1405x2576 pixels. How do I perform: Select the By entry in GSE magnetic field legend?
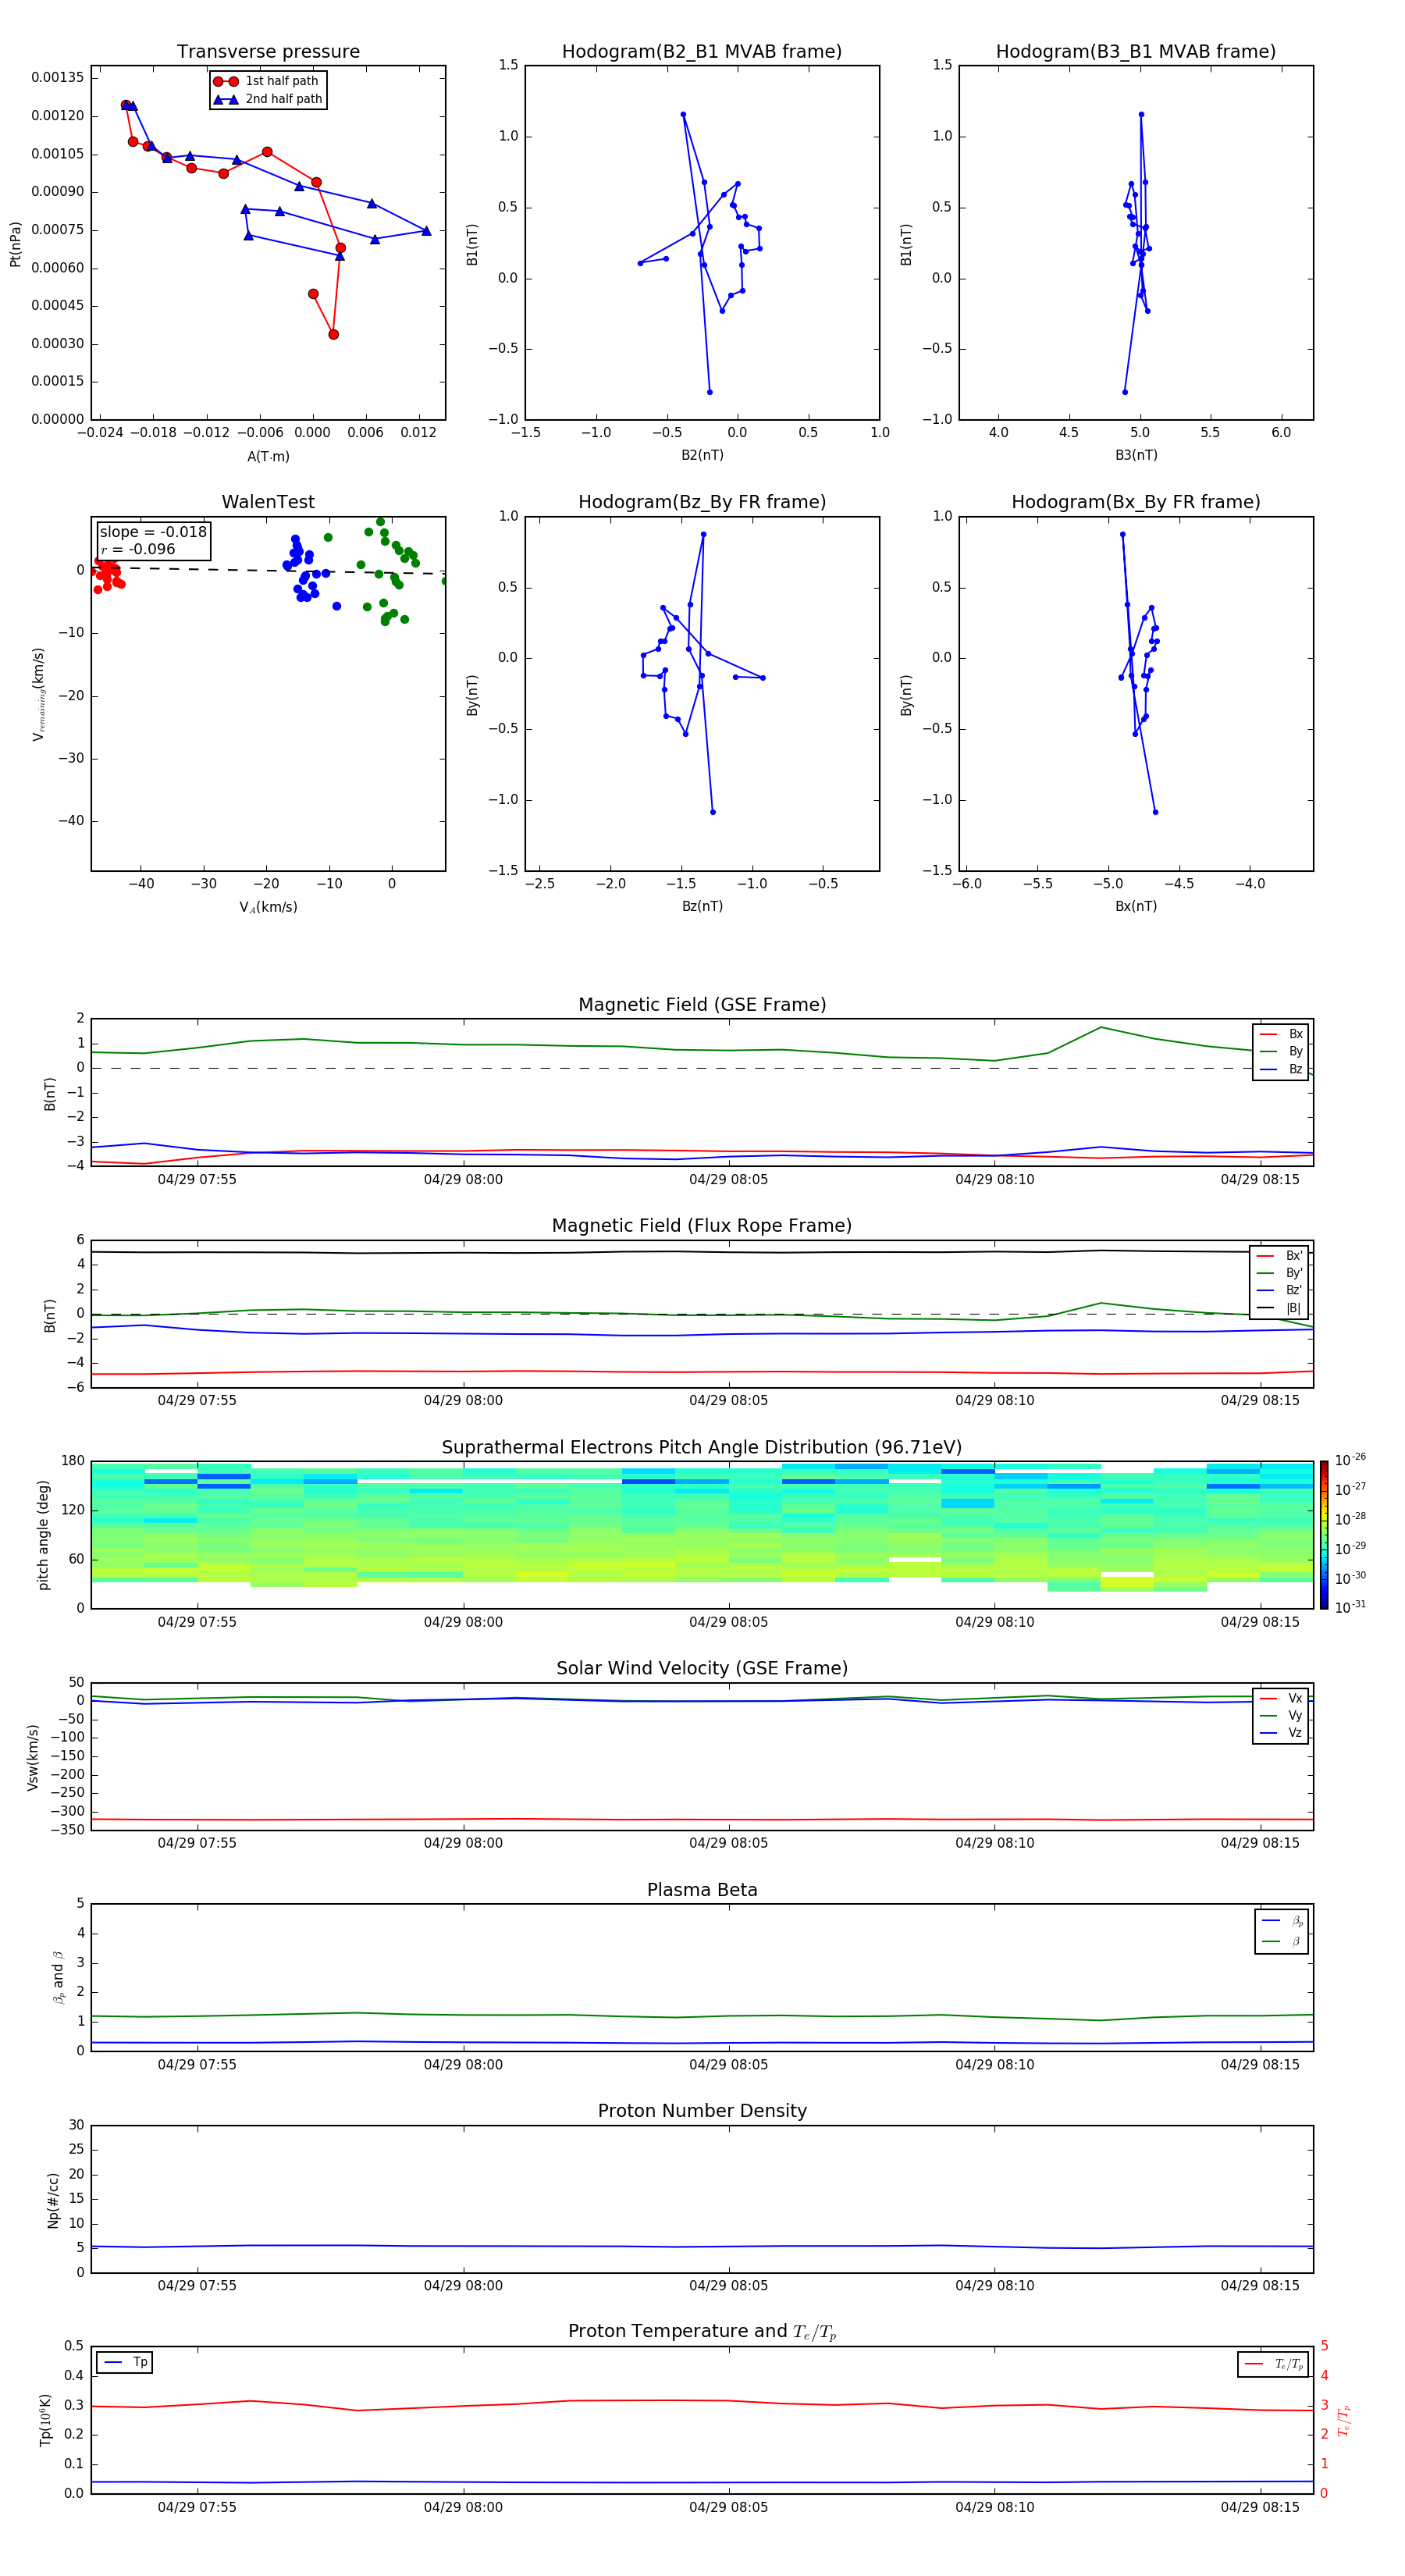click(1281, 1051)
